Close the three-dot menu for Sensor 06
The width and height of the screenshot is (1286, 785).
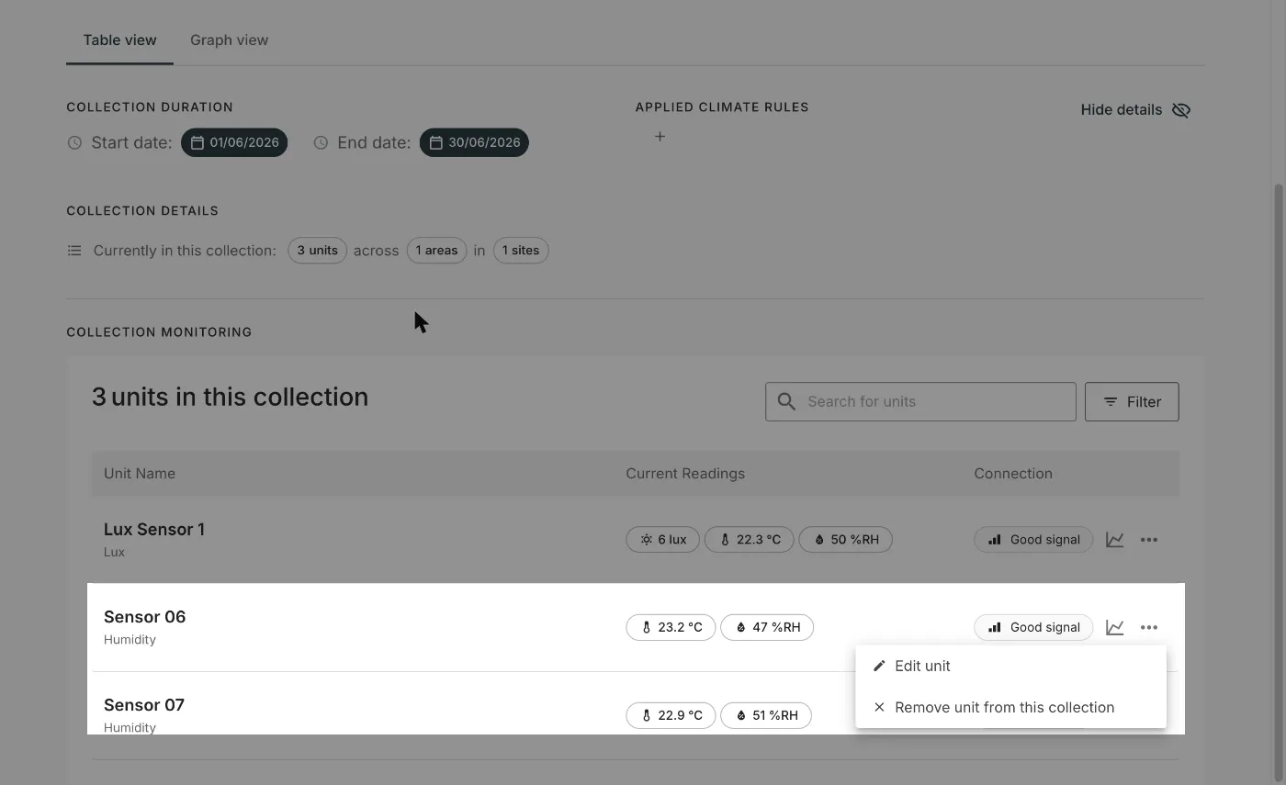click(1149, 627)
